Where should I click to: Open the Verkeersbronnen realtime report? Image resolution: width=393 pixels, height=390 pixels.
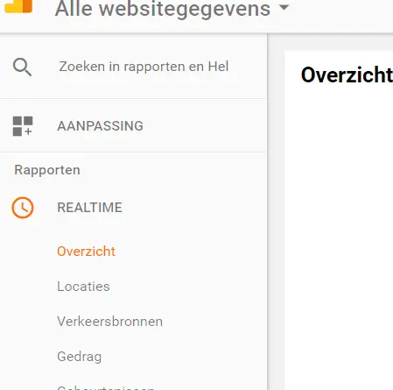109,322
